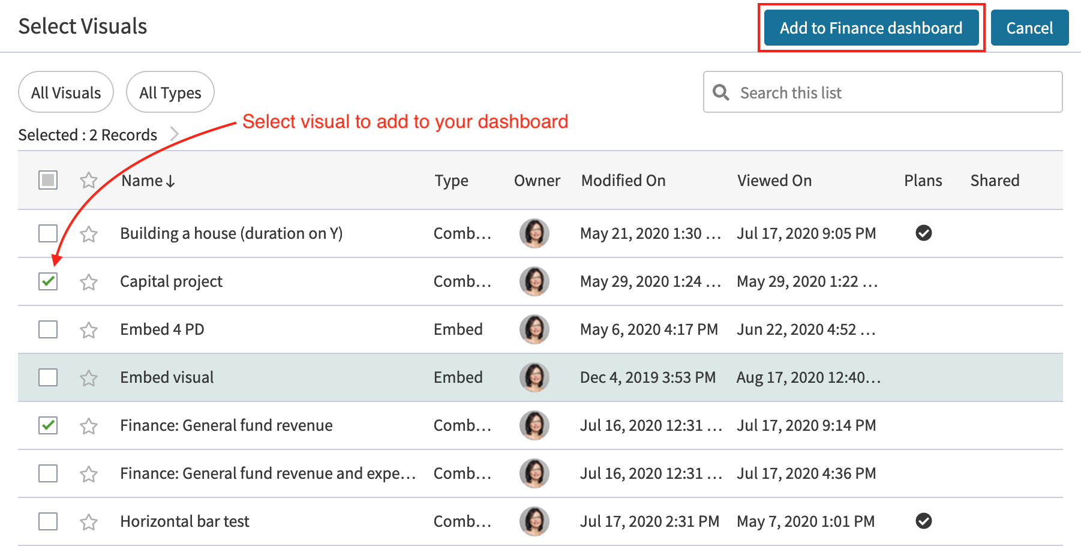Uncheck Finance: General fund revenue checkbox

pyautogui.click(x=48, y=425)
